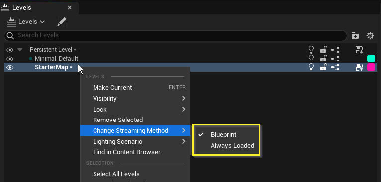Toggle the lock icon on Minimal_Default row
The height and width of the screenshot is (182, 381).
point(323,59)
